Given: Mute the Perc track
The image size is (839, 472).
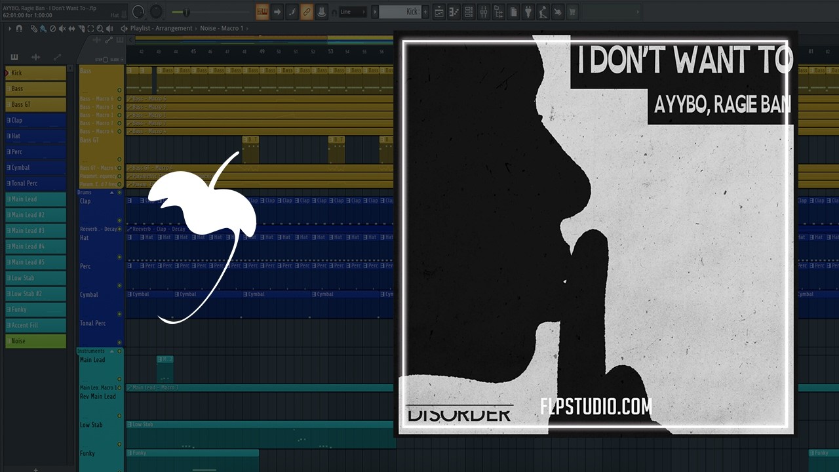Looking at the screenshot, I should 119,286.
